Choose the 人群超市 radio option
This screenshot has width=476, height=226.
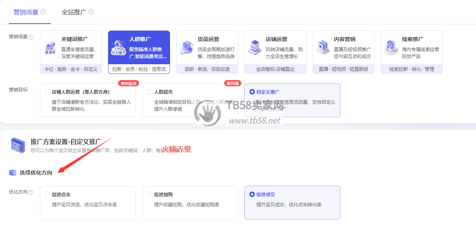click(150, 92)
